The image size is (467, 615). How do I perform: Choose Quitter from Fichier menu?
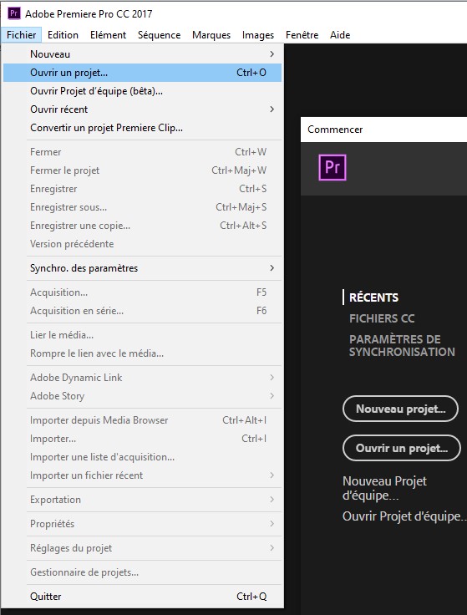tap(142, 597)
